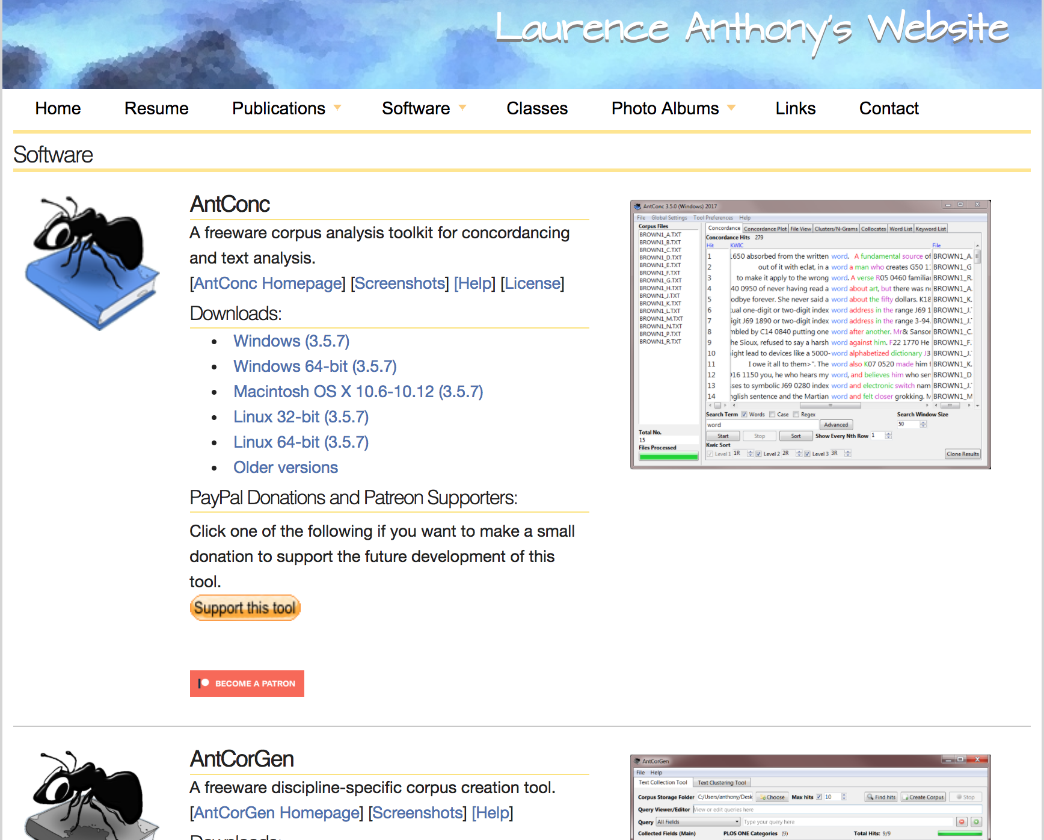The image size is (1044, 840).
Task: Click the red minus icon beside the query box
Action: point(962,821)
